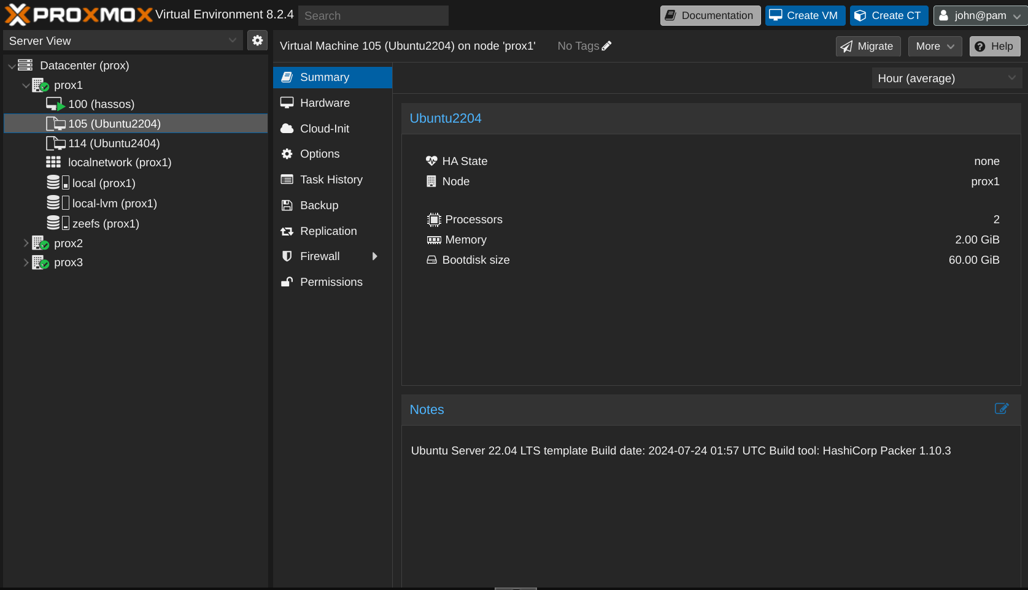Viewport: 1028px width, 590px height.
Task: Edit tags with the pencil icon
Action: pyautogui.click(x=606, y=46)
